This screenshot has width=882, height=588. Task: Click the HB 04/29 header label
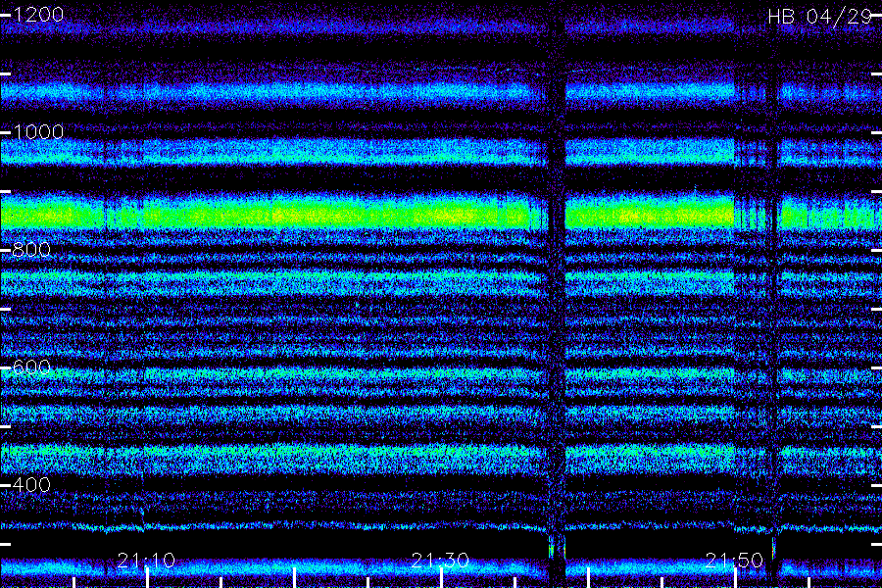819,17
